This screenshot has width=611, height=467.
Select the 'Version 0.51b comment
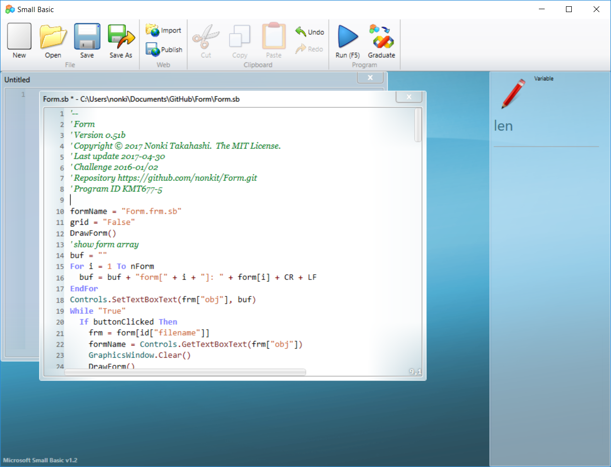pyautogui.click(x=98, y=135)
